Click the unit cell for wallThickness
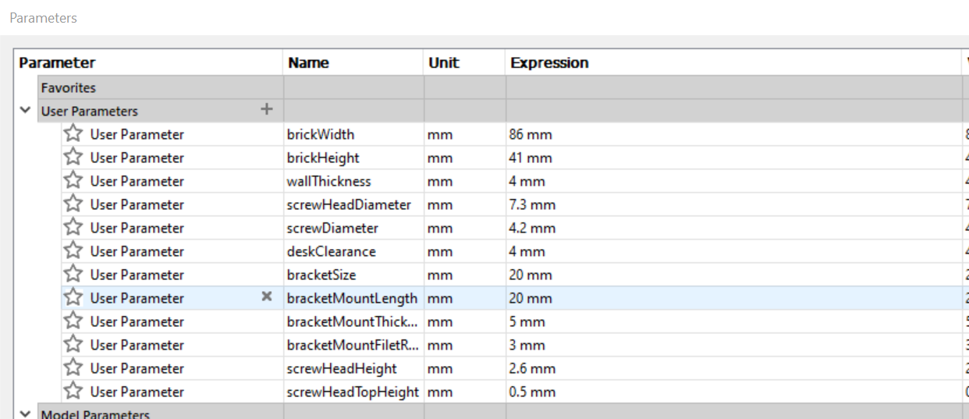Image resolution: width=969 pixels, height=419 pixels. click(465, 181)
